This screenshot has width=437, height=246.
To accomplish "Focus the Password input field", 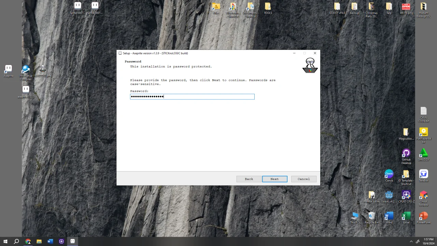I will point(192,97).
